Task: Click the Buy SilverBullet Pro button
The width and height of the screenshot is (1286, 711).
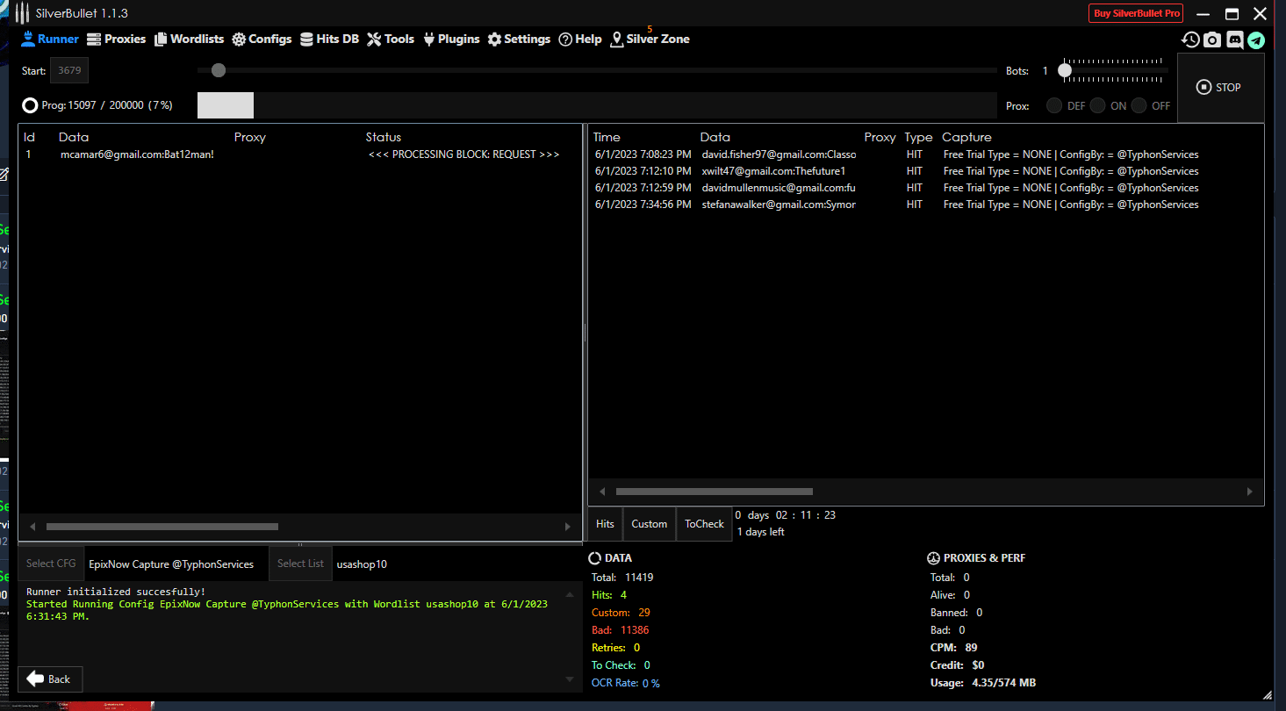Action: (1136, 13)
